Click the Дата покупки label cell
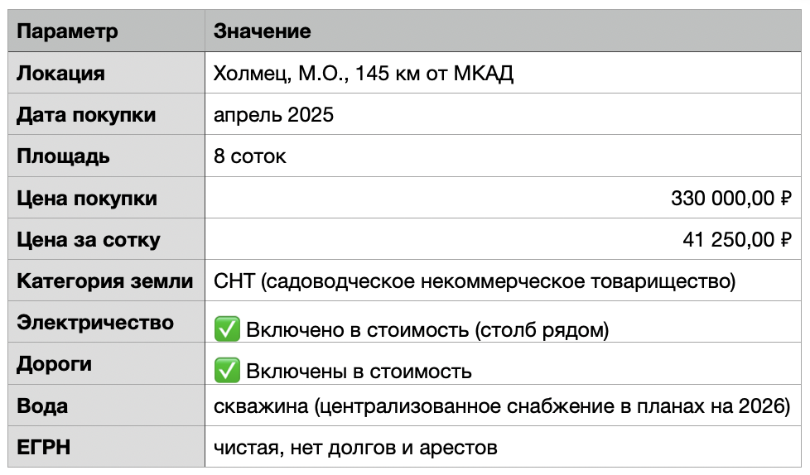This screenshot has height=475, width=810. click(x=106, y=115)
